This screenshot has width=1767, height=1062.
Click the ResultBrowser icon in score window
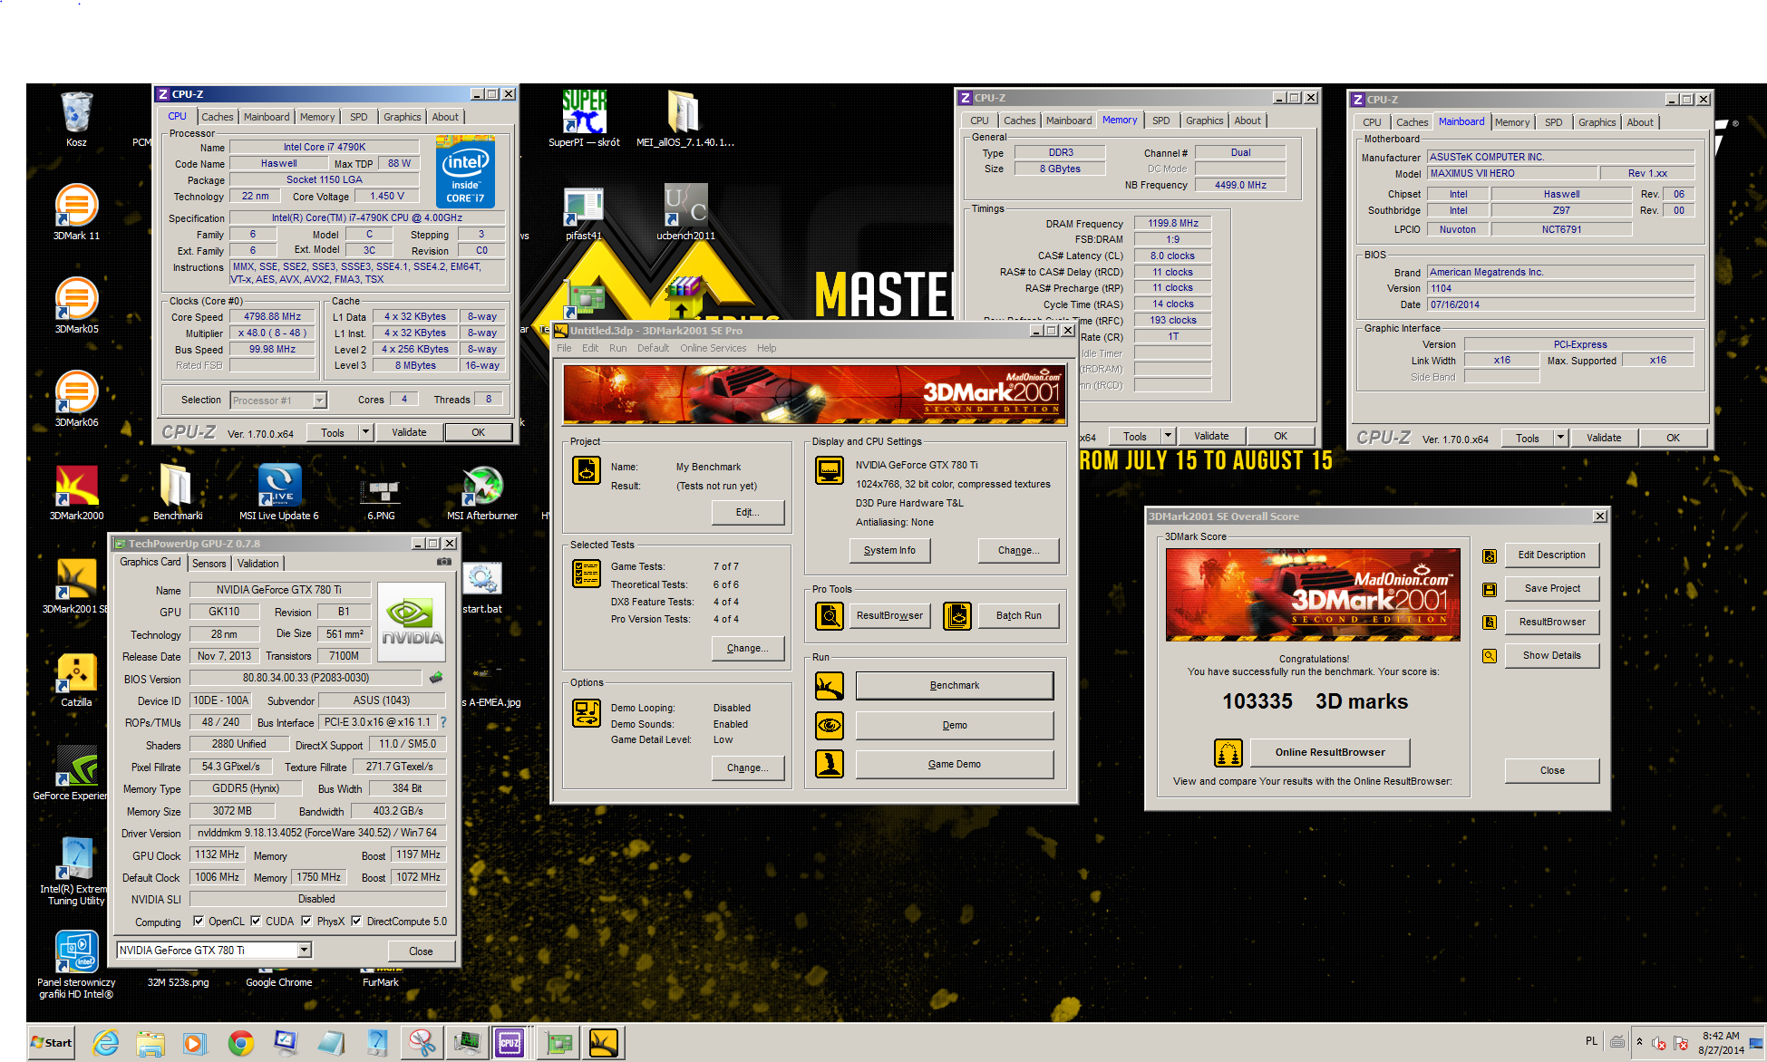(1489, 622)
